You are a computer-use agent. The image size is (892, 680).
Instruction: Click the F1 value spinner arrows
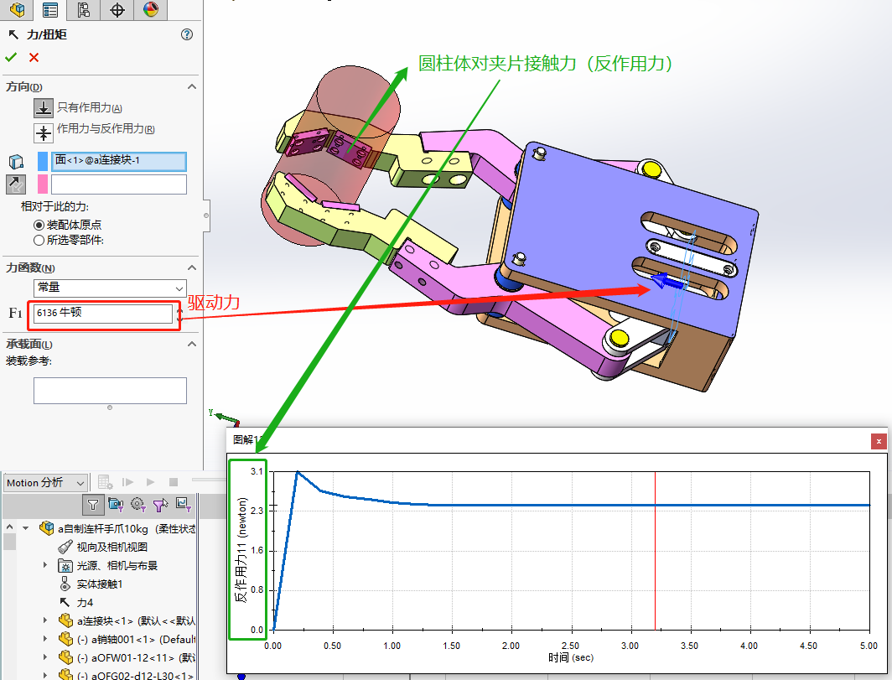click(x=179, y=314)
